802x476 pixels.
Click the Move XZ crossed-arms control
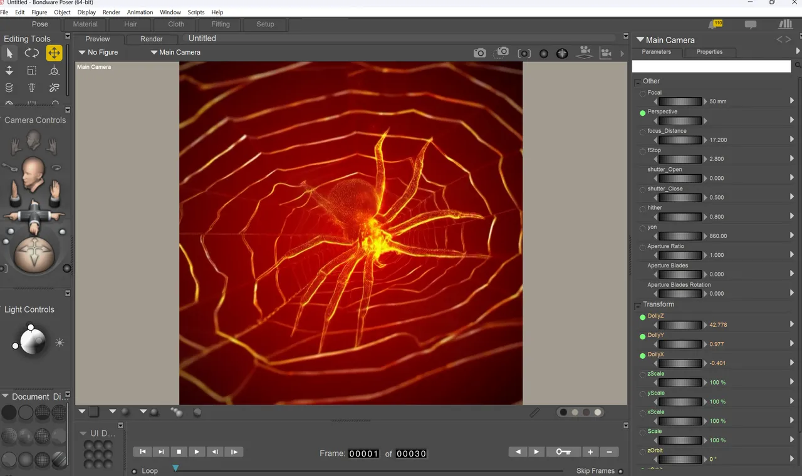33,215
